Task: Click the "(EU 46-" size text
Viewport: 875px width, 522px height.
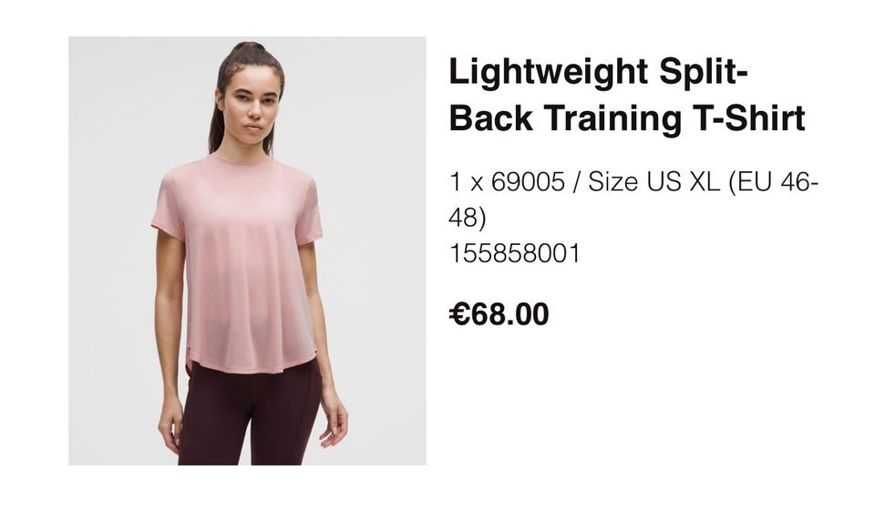Action: [x=774, y=182]
